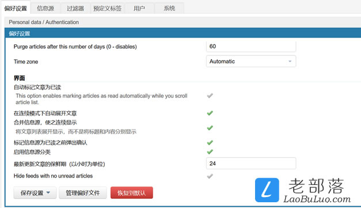Expand Personal data / Authentication section
Viewport: 361px width, 208px height.
point(183,22)
